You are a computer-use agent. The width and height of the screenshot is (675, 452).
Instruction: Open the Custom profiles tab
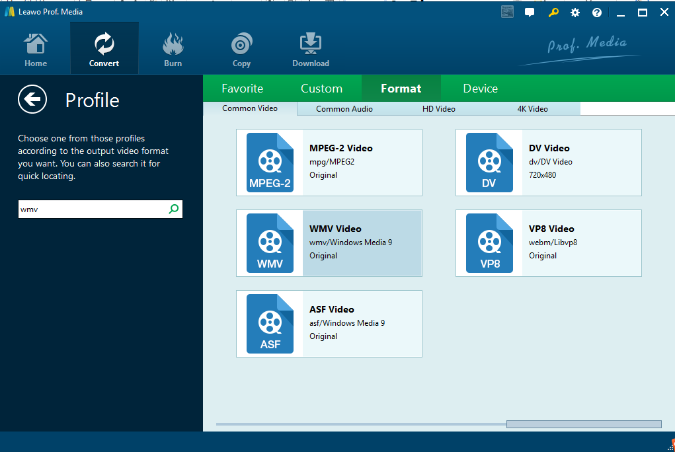point(321,89)
